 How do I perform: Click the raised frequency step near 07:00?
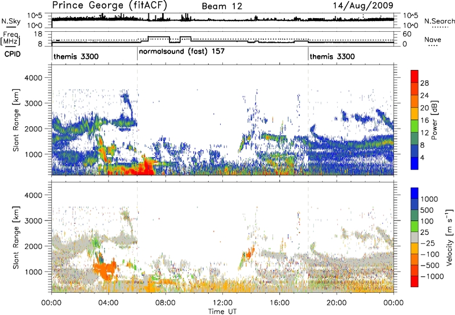pos(159,37)
